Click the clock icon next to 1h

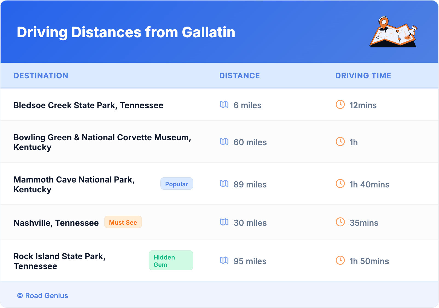(340, 142)
